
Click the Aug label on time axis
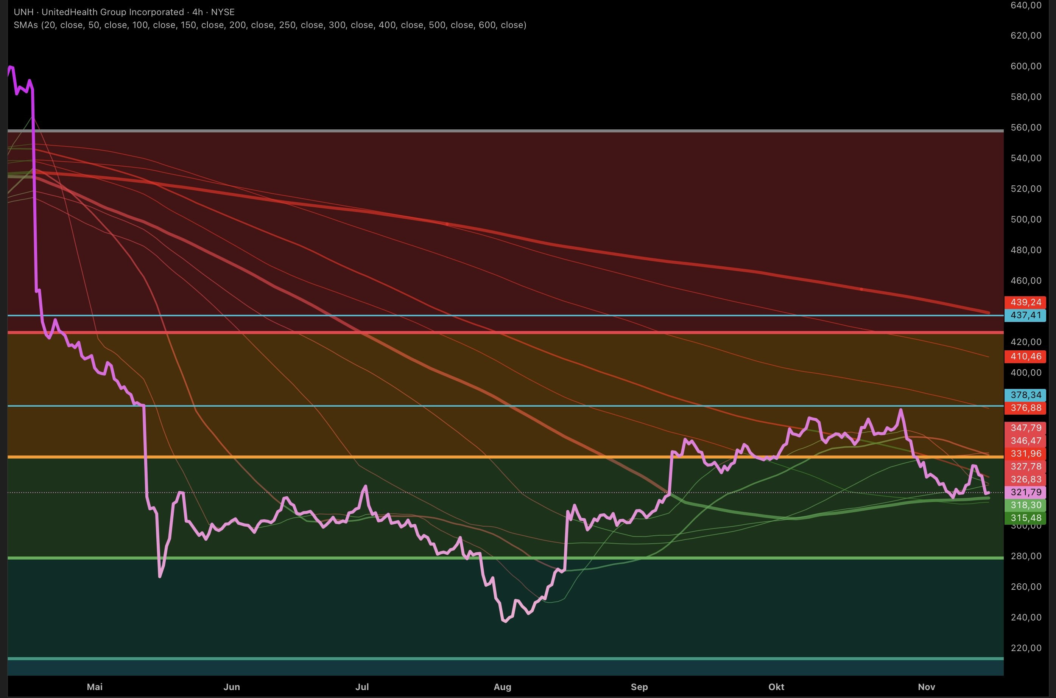pyautogui.click(x=502, y=687)
